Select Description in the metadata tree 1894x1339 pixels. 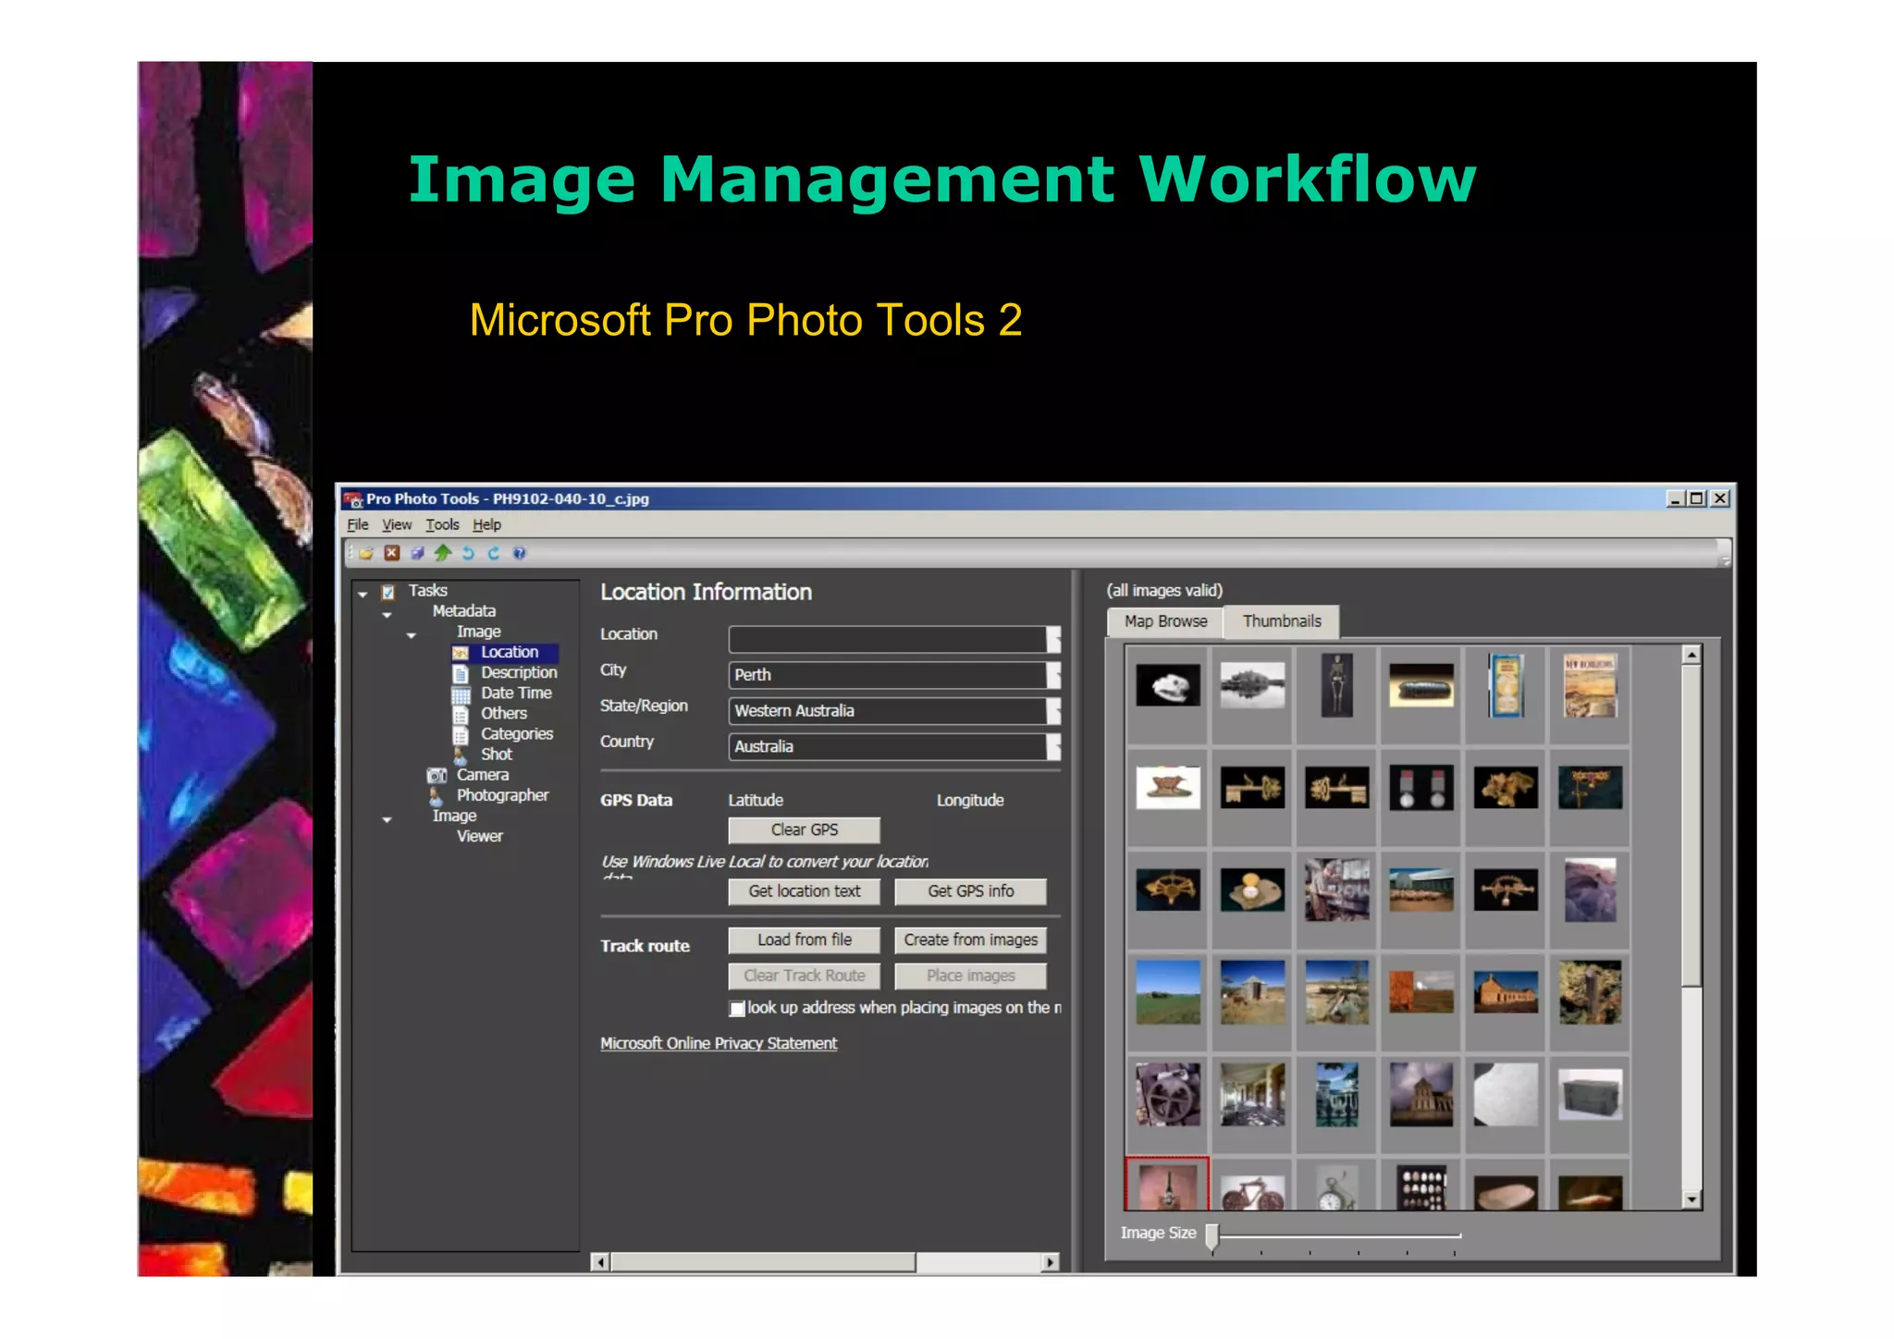(519, 673)
